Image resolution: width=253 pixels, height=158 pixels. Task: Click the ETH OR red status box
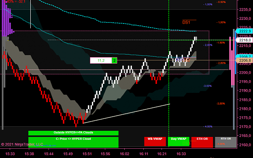(202, 142)
